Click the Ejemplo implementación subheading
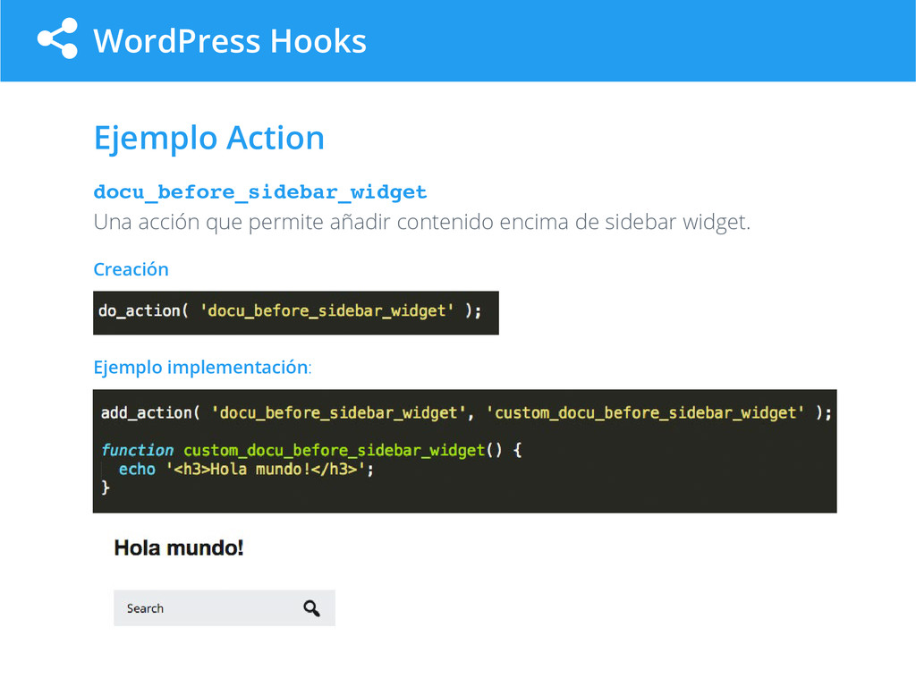 [x=202, y=368]
